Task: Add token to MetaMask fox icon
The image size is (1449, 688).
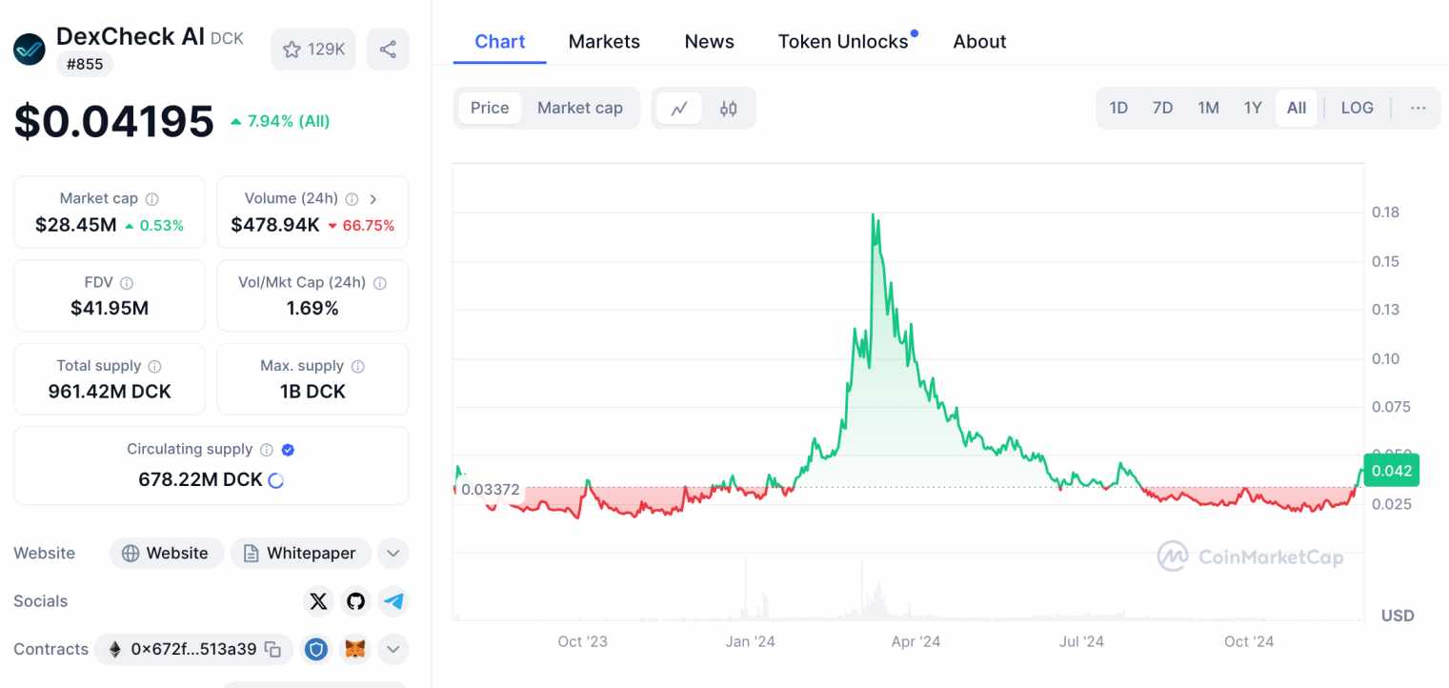Action: click(355, 649)
